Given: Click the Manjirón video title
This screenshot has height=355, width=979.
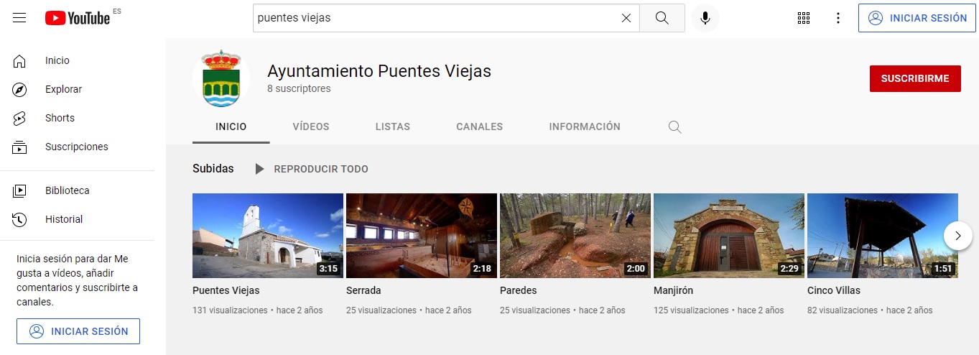Looking at the screenshot, I should pyautogui.click(x=674, y=291).
